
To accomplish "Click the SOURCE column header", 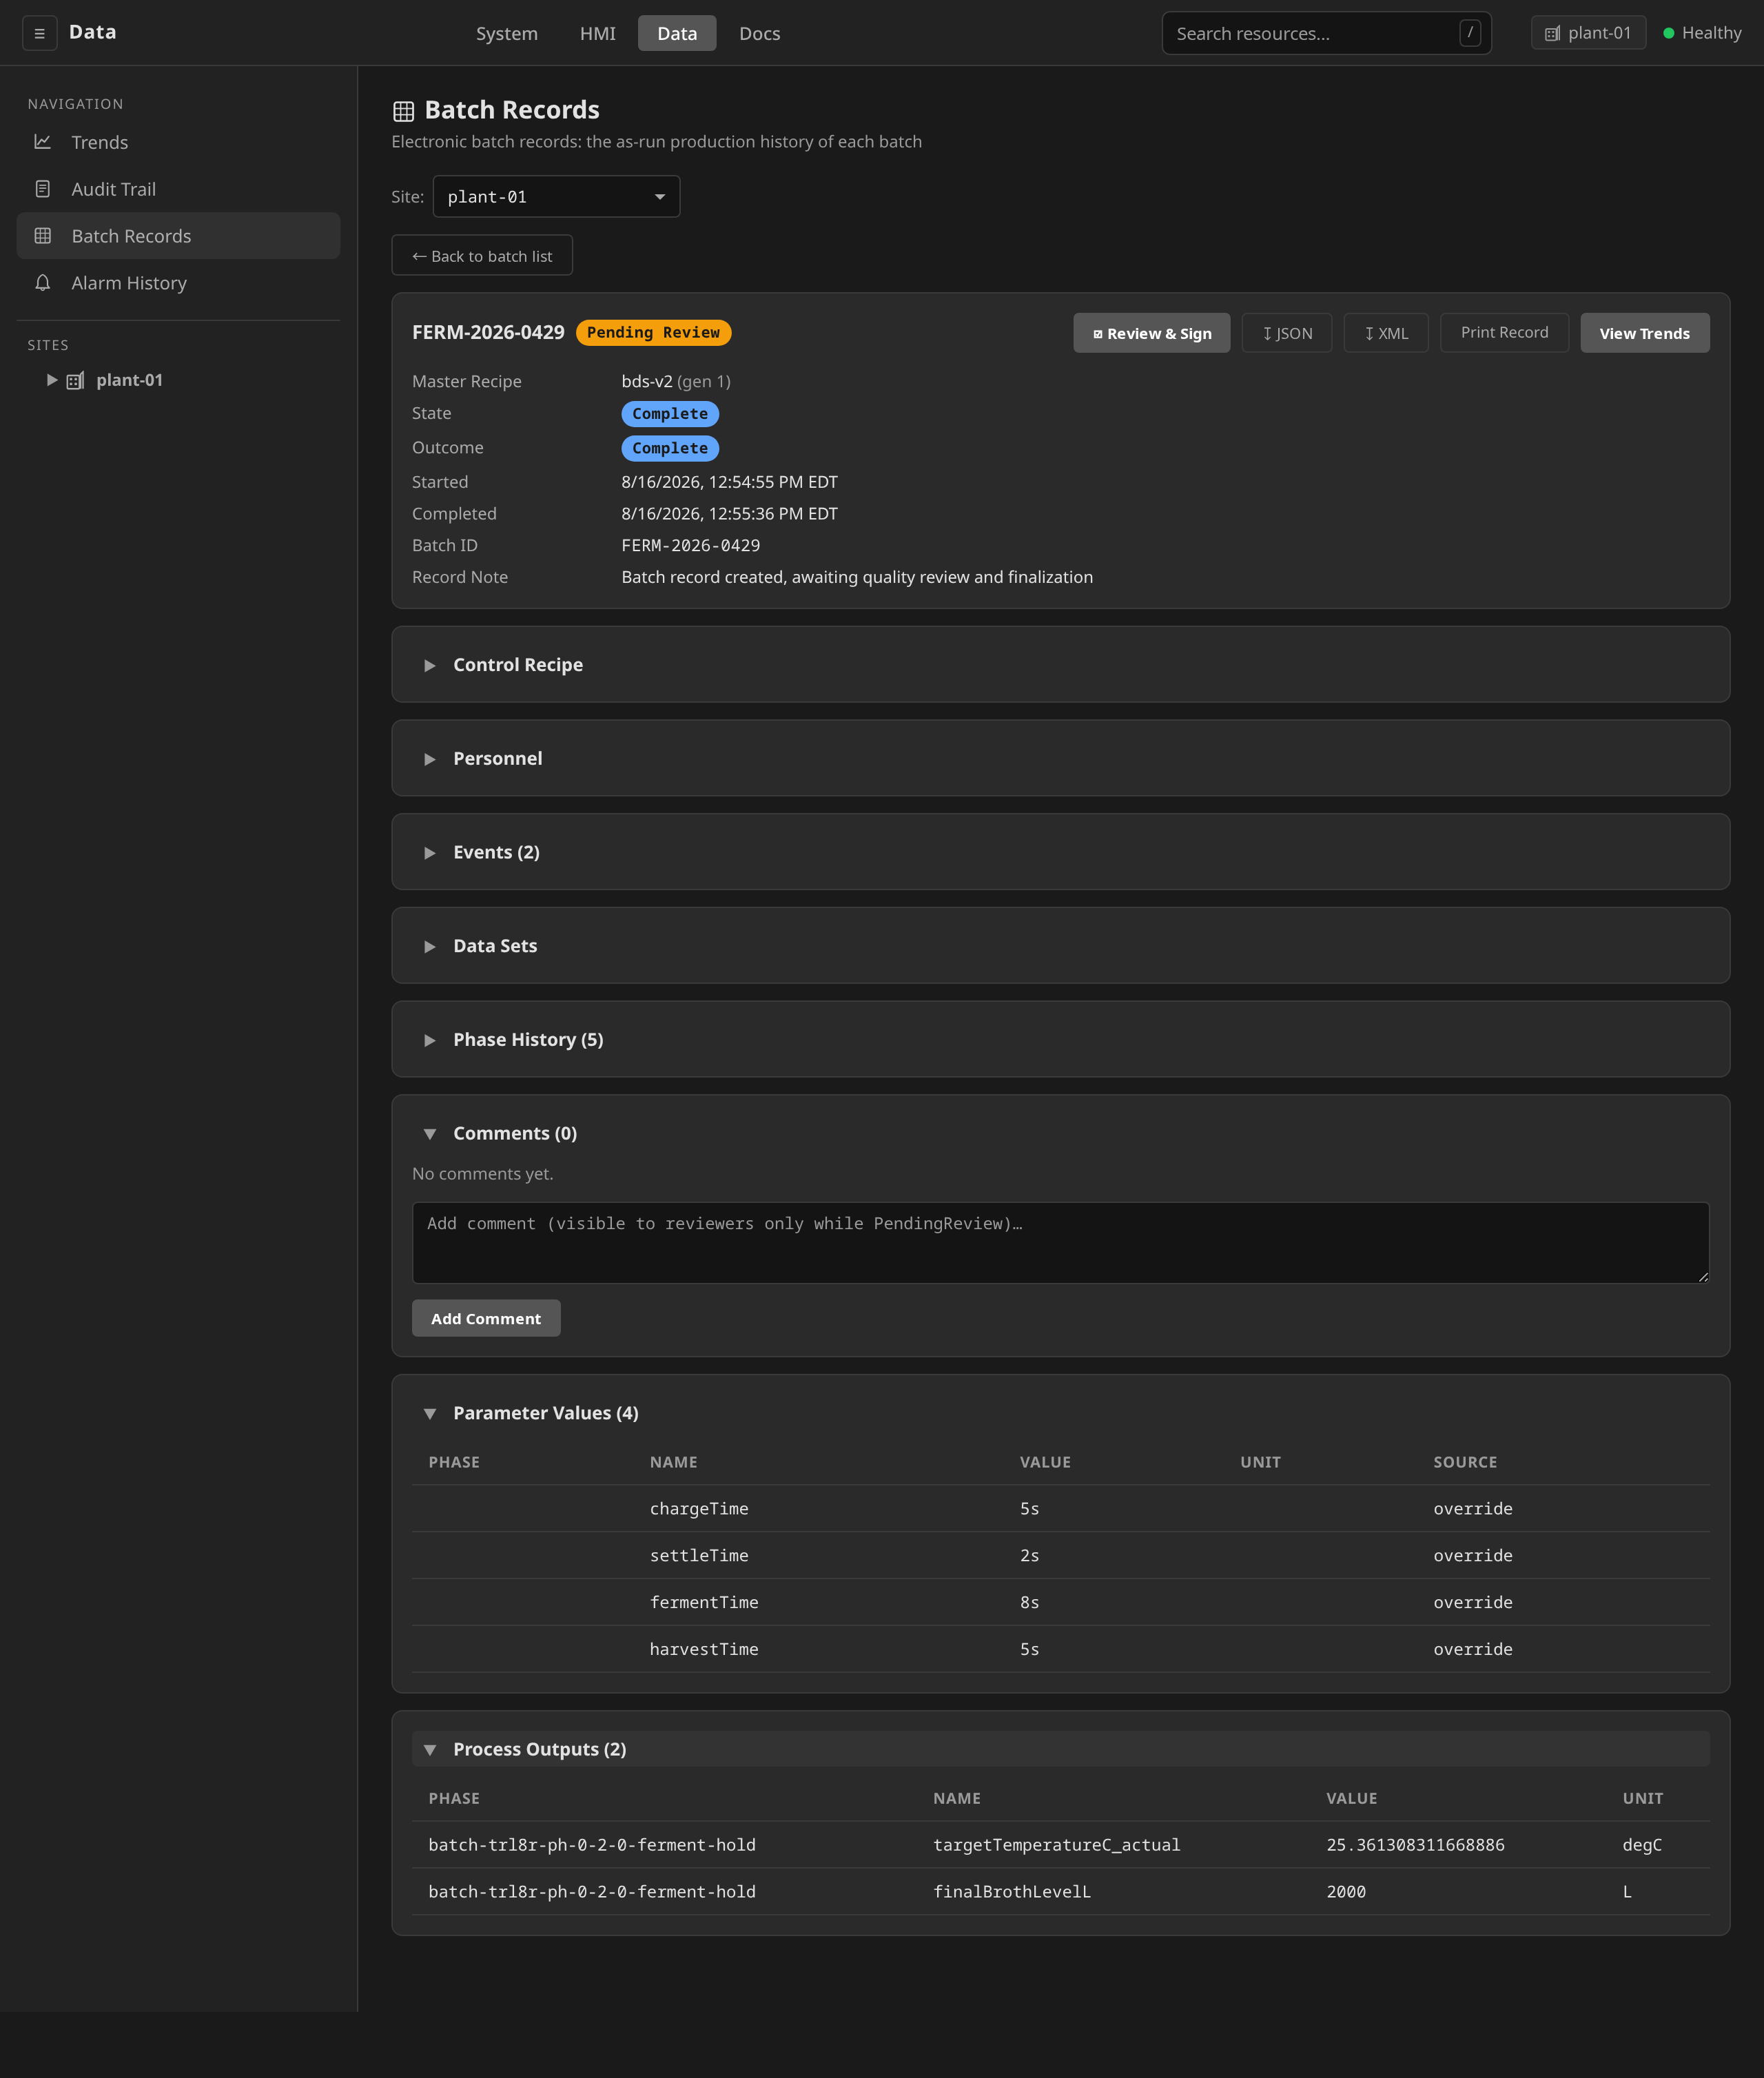I will pos(1465,1462).
